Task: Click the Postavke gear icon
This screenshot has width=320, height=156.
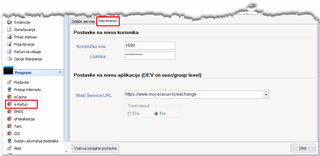Action: point(9,82)
